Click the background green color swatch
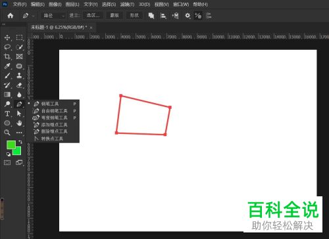The width and height of the screenshot is (329, 239). coord(17,152)
